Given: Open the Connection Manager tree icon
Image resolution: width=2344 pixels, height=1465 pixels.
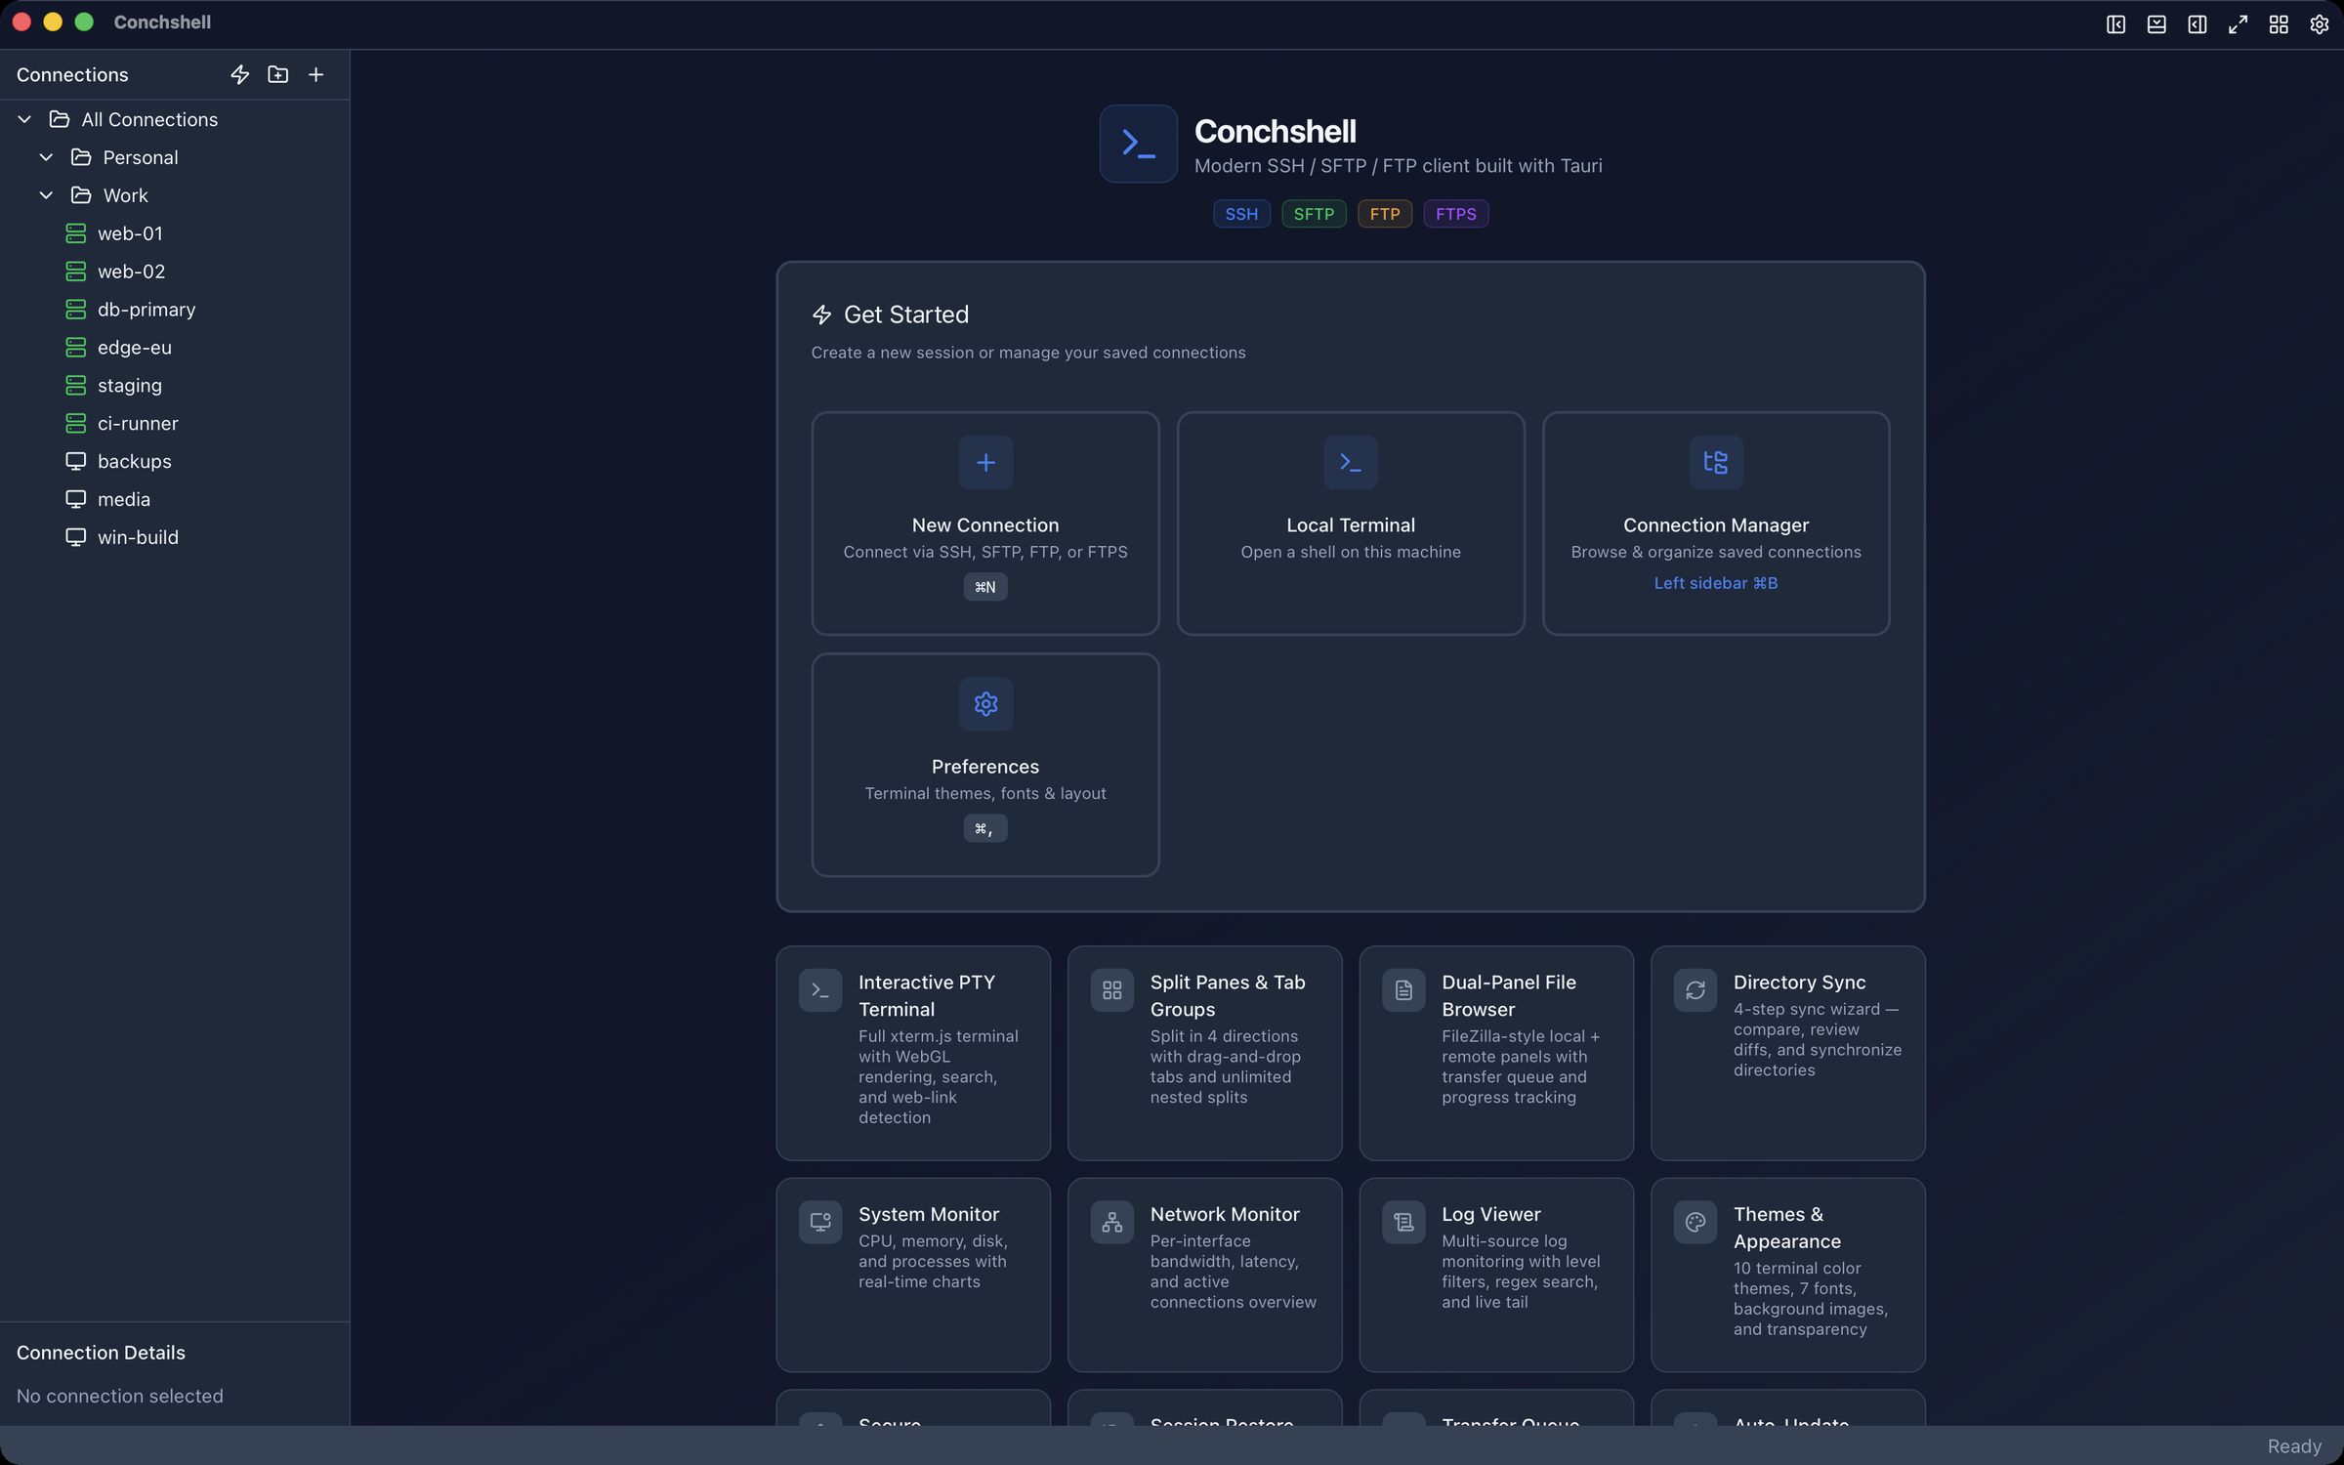Looking at the screenshot, I should point(1716,462).
